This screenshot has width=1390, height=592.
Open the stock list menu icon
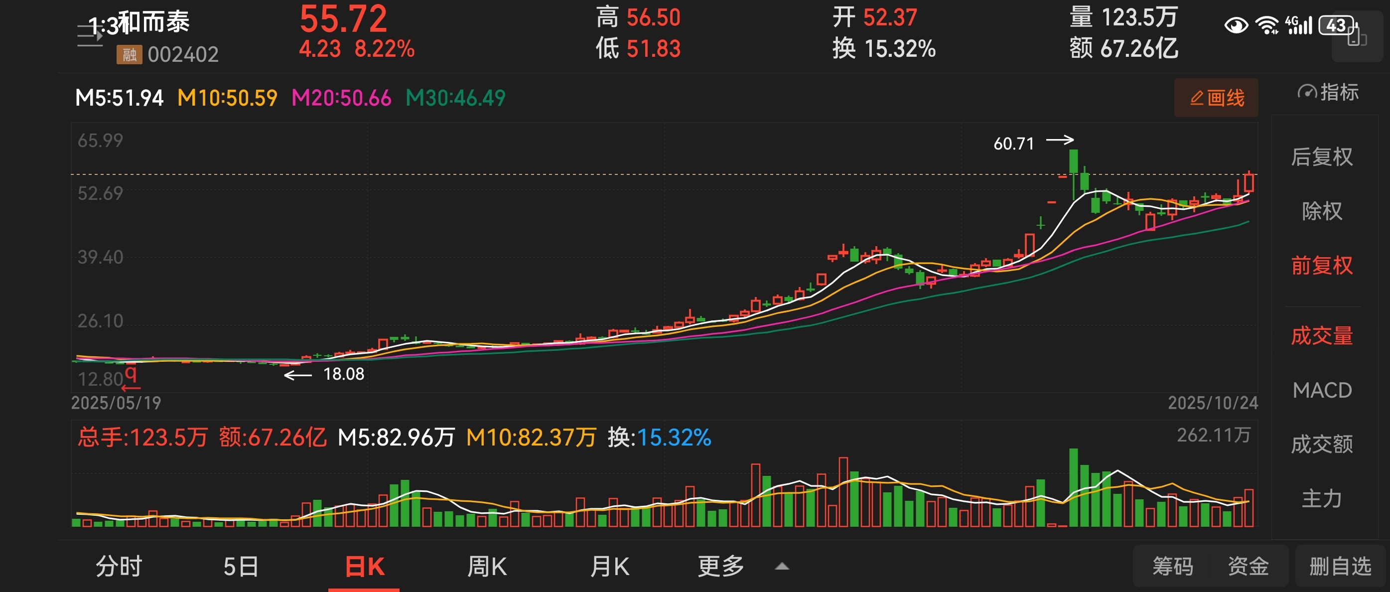point(90,36)
